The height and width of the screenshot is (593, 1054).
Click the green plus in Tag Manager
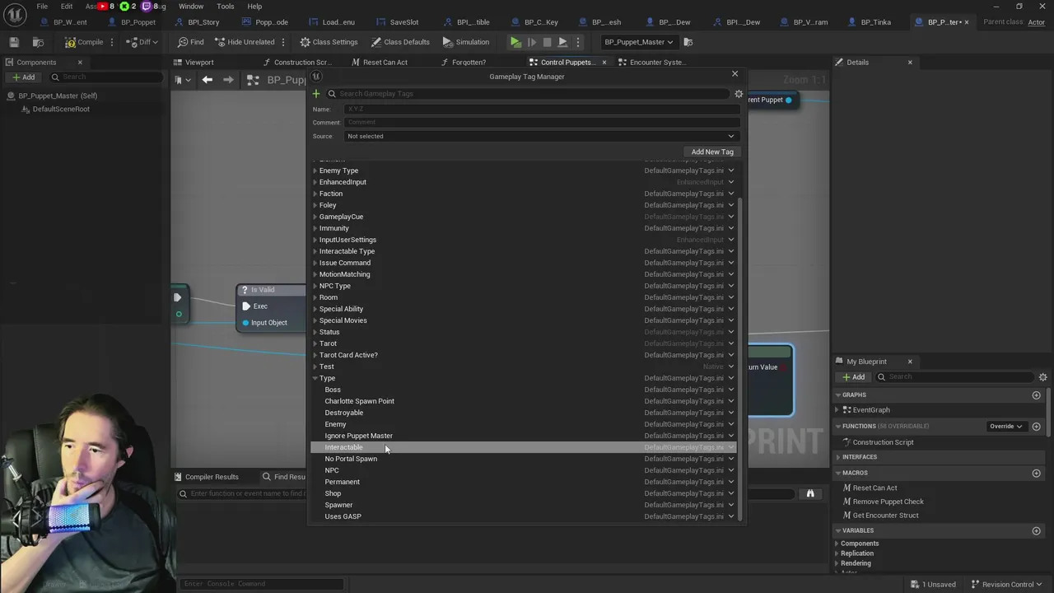pos(316,94)
